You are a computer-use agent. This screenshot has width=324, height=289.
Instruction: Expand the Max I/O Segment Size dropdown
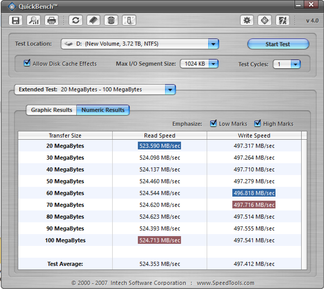[213, 64]
